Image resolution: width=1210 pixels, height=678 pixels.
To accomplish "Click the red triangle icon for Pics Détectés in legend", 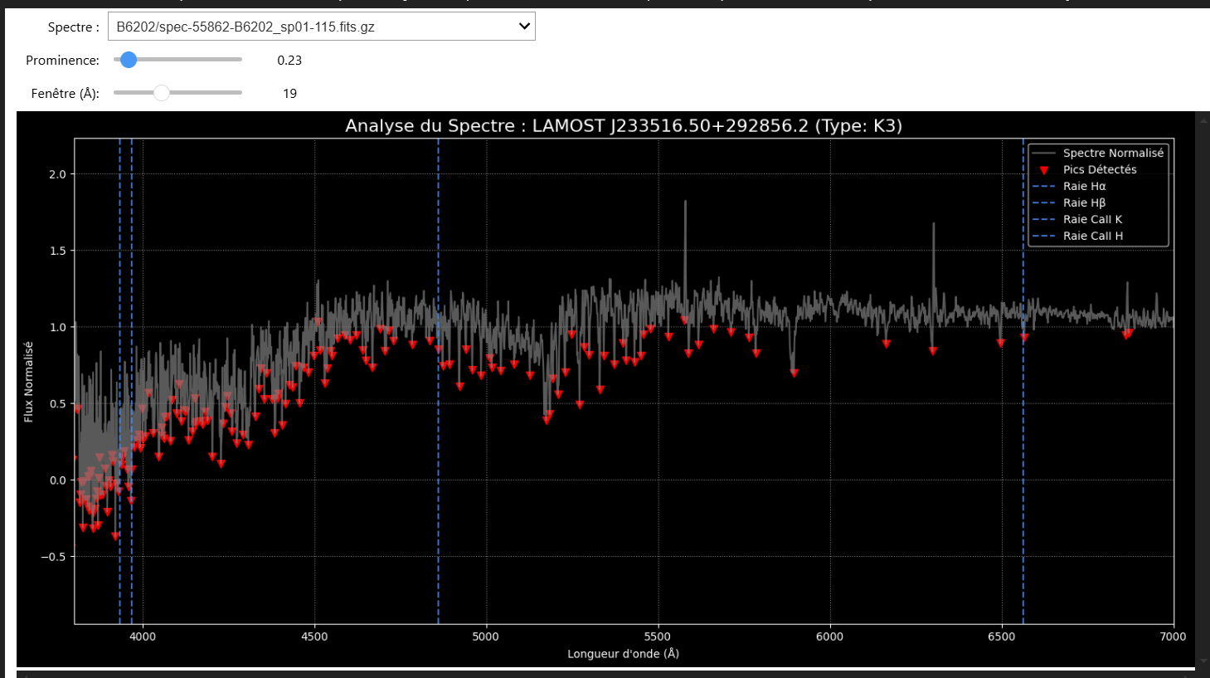I will 1044,170.
